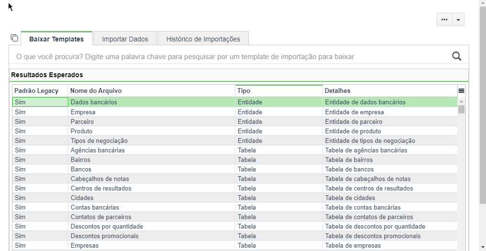Expand the dropdown arrow next to three dots

tap(458, 20)
